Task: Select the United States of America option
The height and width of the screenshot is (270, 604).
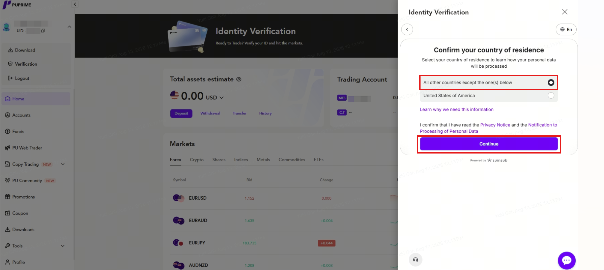Action: point(489,96)
